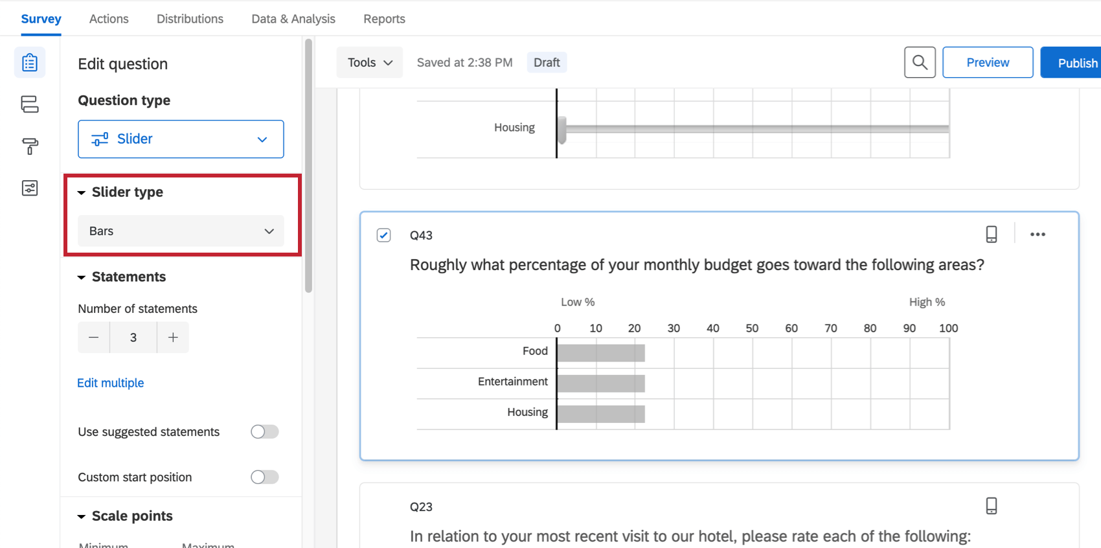Increase number of statements with plus
Image resolution: width=1101 pixels, height=548 pixels.
point(173,337)
